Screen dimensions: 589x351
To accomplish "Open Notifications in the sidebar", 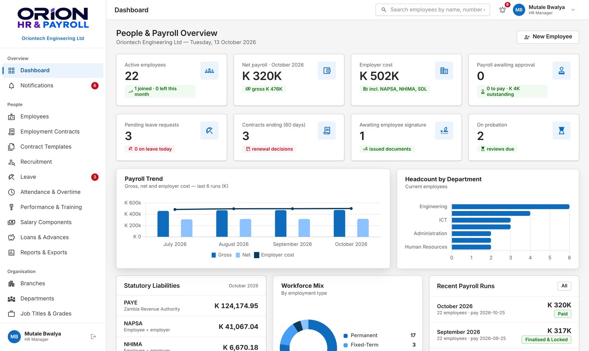I will click(x=53, y=86).
